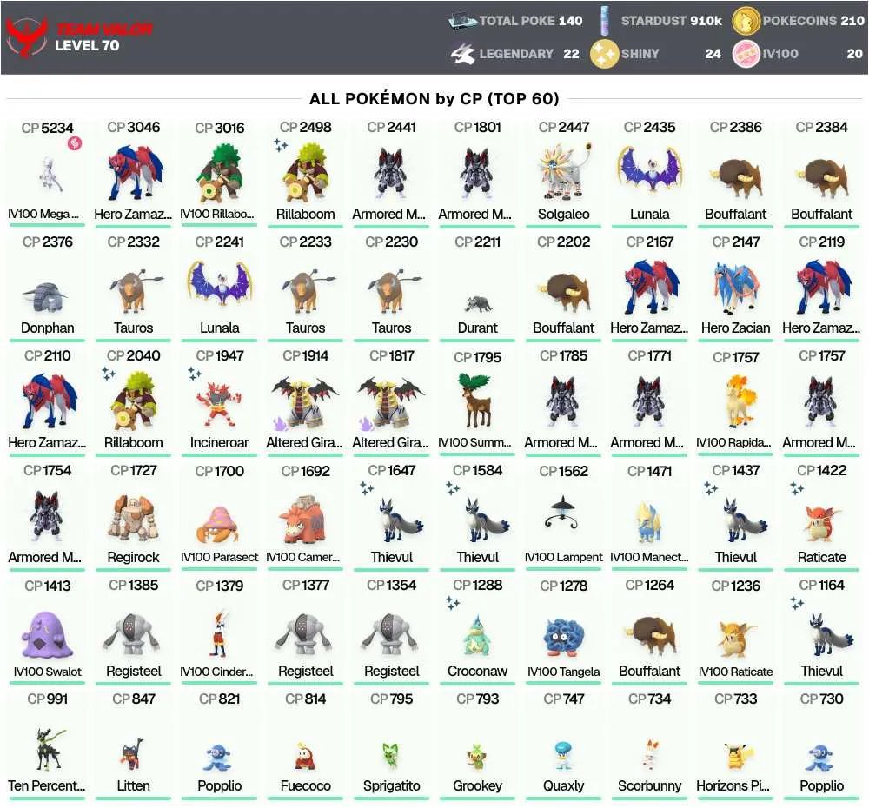The image size is (869, 808).
Task: Click the pink IV100 icon in header
Action: coord(746,54)
